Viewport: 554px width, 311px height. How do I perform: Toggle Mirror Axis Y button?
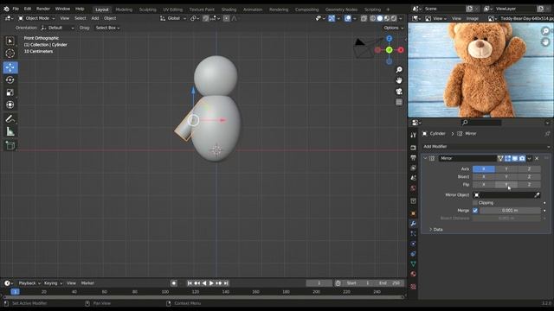tap(506, 169)
